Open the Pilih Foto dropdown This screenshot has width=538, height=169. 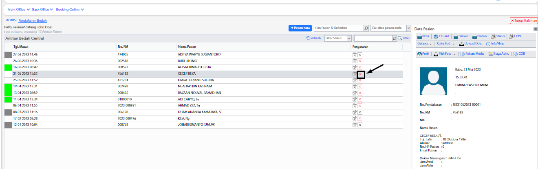coord(444,53)
